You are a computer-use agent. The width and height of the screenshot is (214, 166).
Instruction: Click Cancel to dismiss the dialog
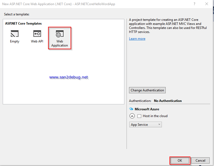point(200,160)
